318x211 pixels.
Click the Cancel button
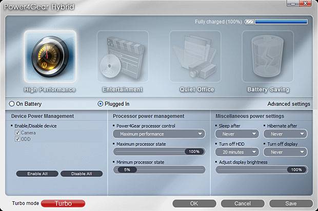[243, 203]
